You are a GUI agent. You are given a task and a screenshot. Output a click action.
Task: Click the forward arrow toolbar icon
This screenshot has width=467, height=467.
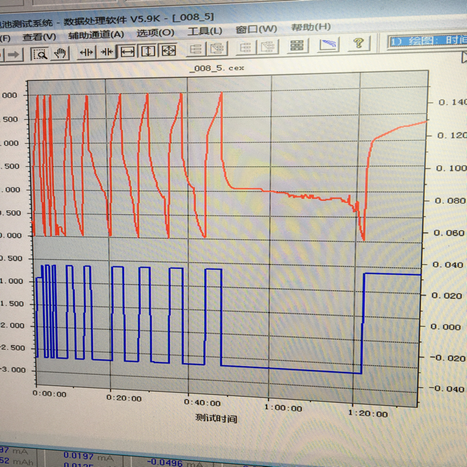pos(13,55)
